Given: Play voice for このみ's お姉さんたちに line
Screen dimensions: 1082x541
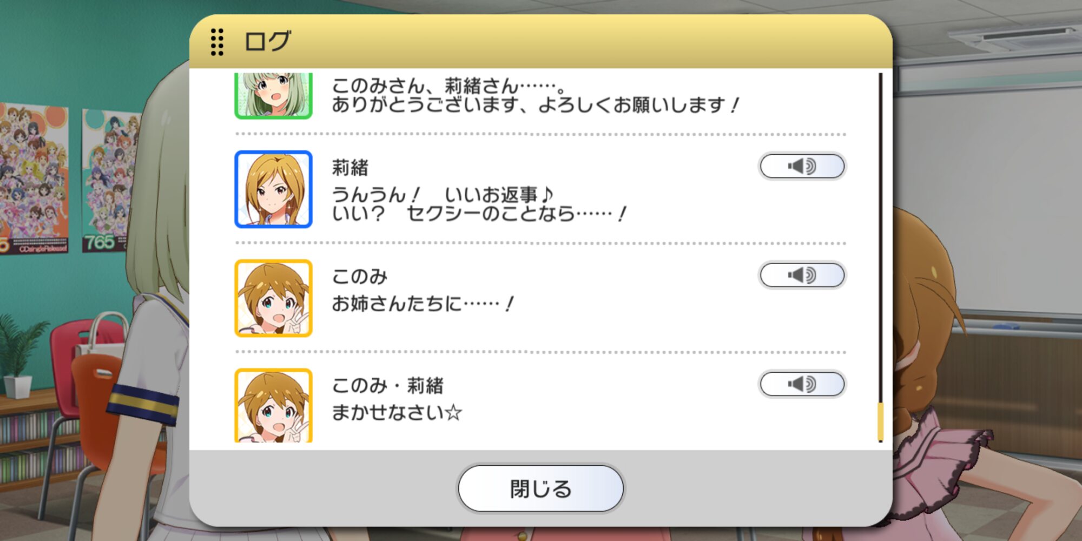Looking at the screenshot, I should [x=802, y=275].
